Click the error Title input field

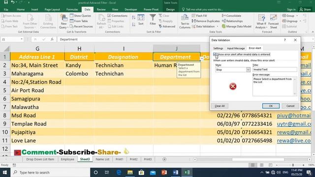pyautogui.click(x=275, y=69)
